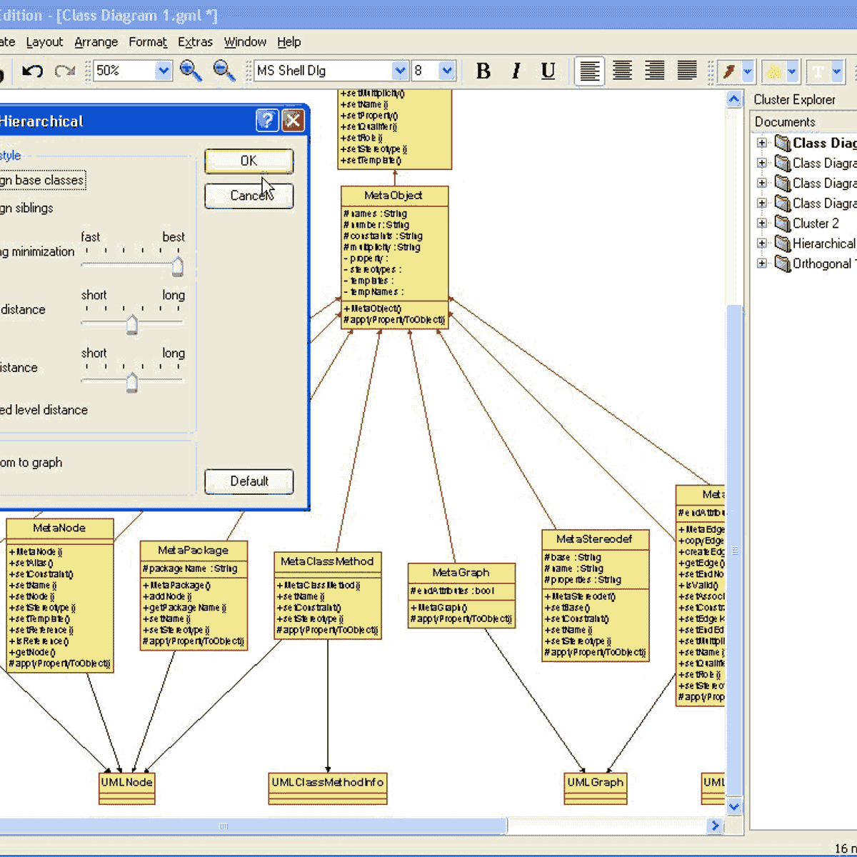Select the MetaObject class node title

pyautogui.click(x=394, y=196)
